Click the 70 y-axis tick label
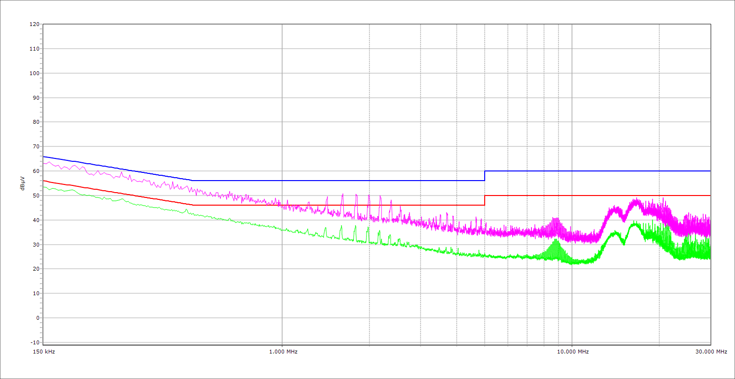Image resolution: width=735 pixels, height=379 pixels. pos(36,146)
